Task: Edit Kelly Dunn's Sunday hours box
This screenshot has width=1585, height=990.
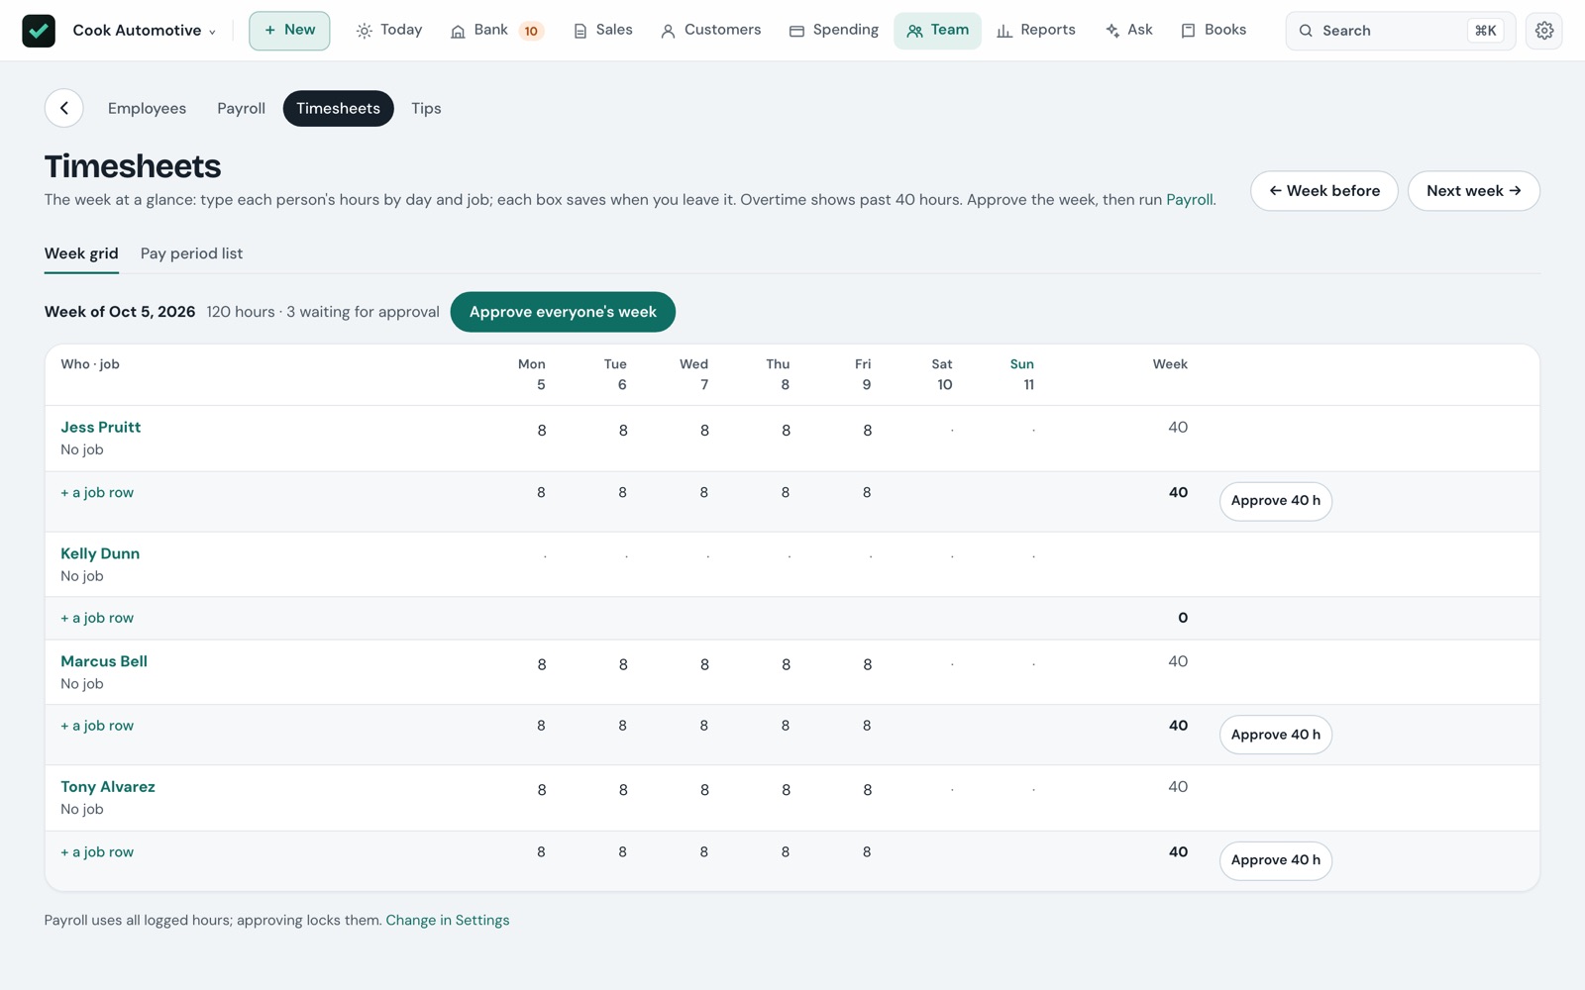Action: pyautogui.click(x=1009, y=556)
